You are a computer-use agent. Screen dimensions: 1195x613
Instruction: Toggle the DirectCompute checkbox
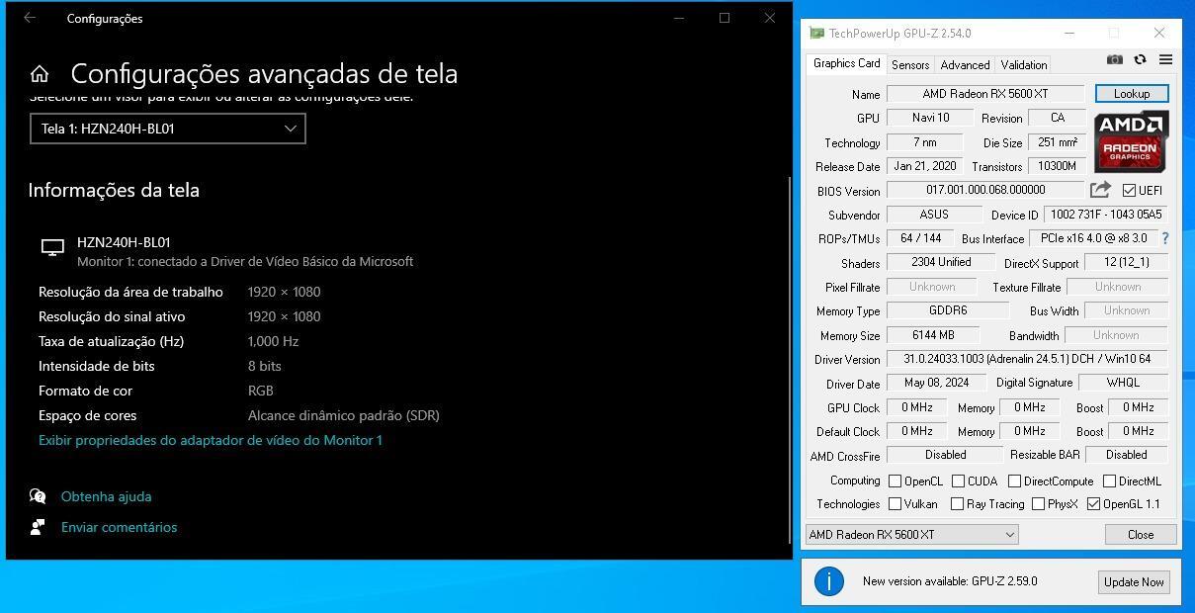[1014, 482]
